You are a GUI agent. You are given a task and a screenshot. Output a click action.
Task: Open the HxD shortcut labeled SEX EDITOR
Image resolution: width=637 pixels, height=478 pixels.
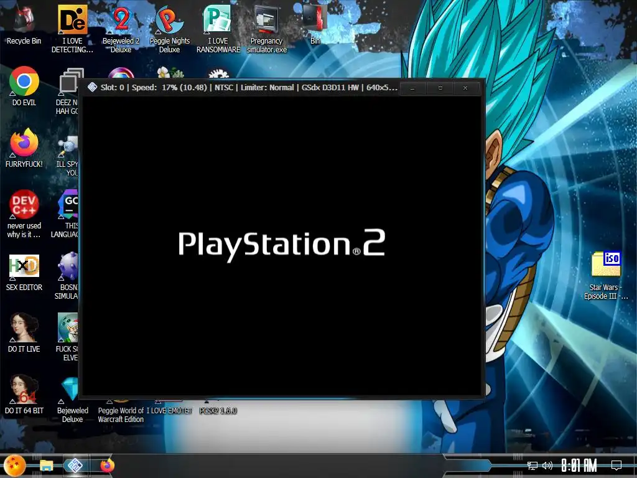[x=24, y=271]
